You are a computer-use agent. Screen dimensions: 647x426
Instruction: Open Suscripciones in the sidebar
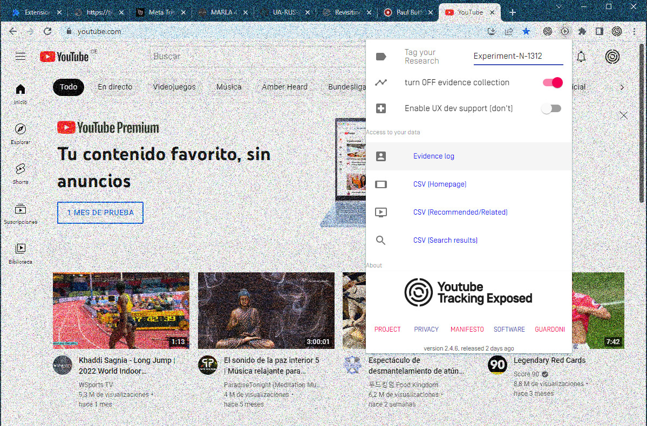click(x=20, y=214)
